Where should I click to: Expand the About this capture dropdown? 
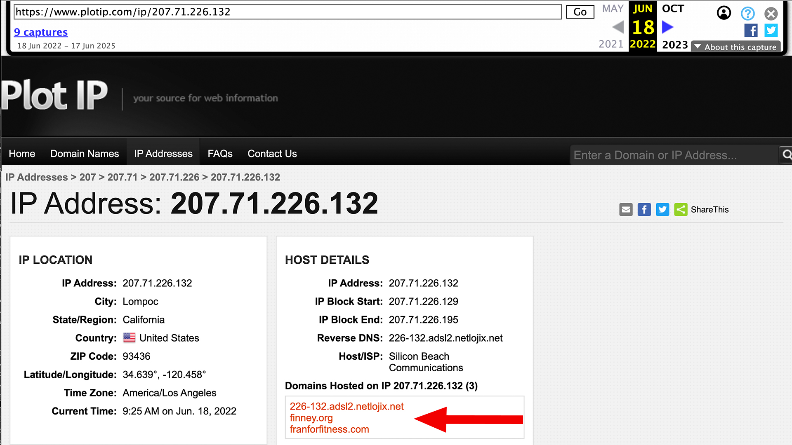pos(736,47)
